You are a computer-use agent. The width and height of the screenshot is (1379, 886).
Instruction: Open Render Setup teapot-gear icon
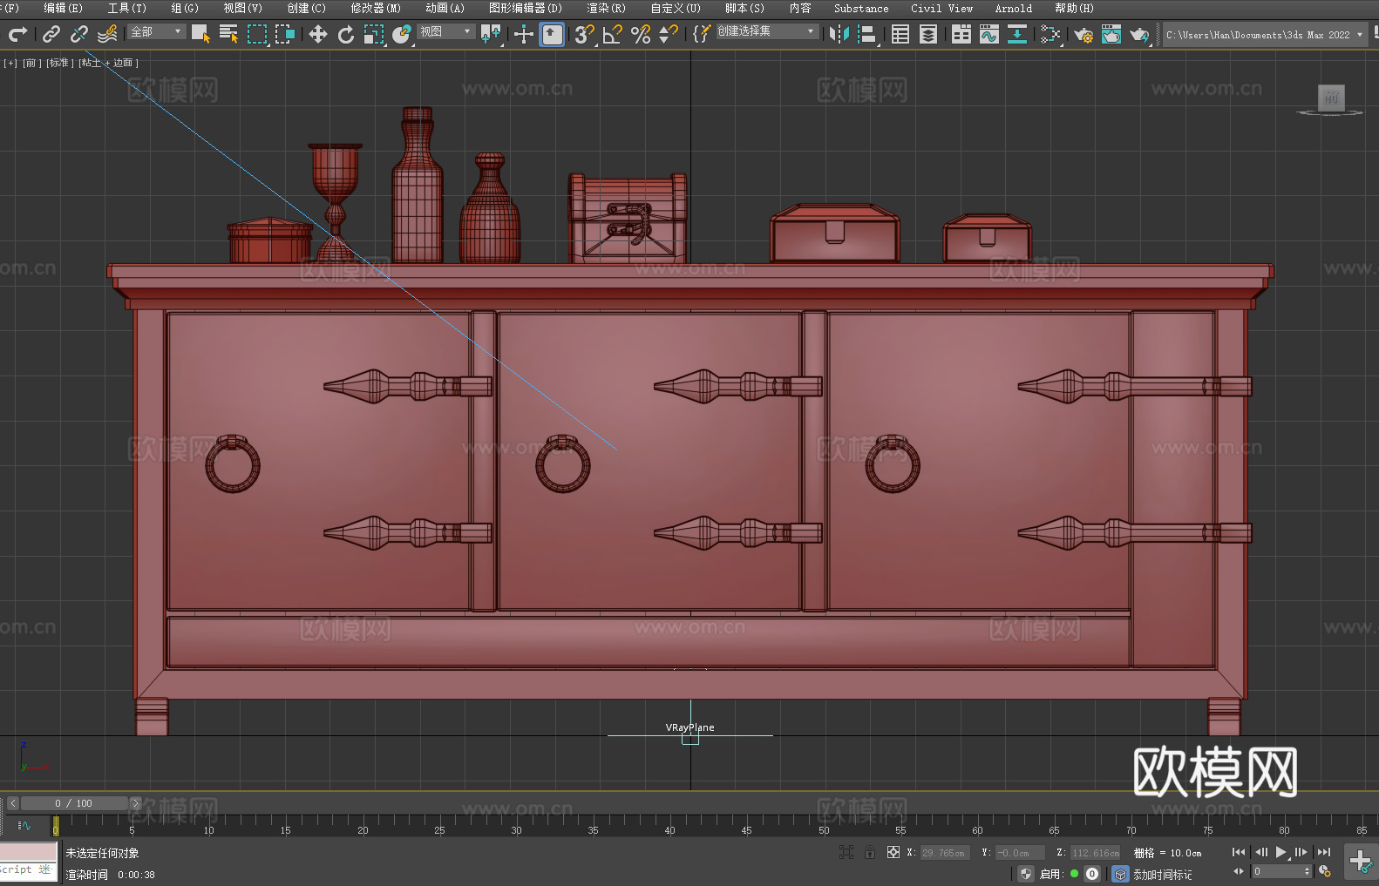click(1083, 34)
